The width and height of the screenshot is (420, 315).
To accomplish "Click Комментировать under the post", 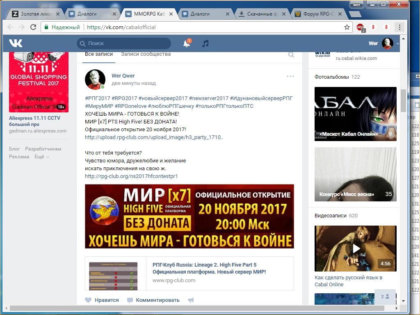I will click(x=153, y=300).
